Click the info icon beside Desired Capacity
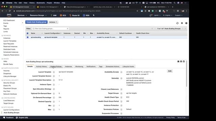Image resolution: width=216 pixels, height=121 pixels. [54, 102]
